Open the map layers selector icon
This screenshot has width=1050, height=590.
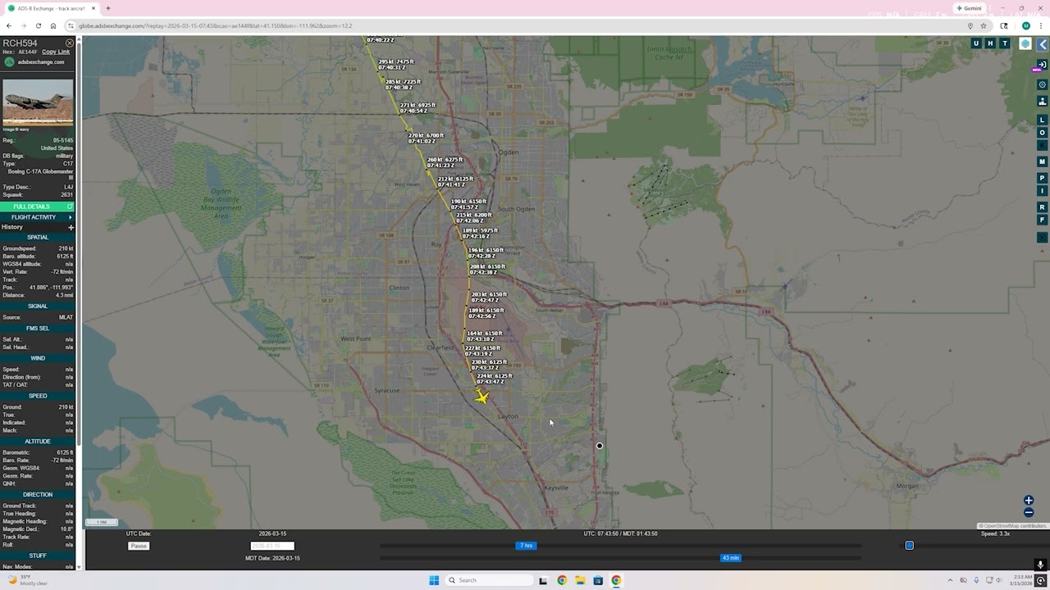coord(1025,43)
